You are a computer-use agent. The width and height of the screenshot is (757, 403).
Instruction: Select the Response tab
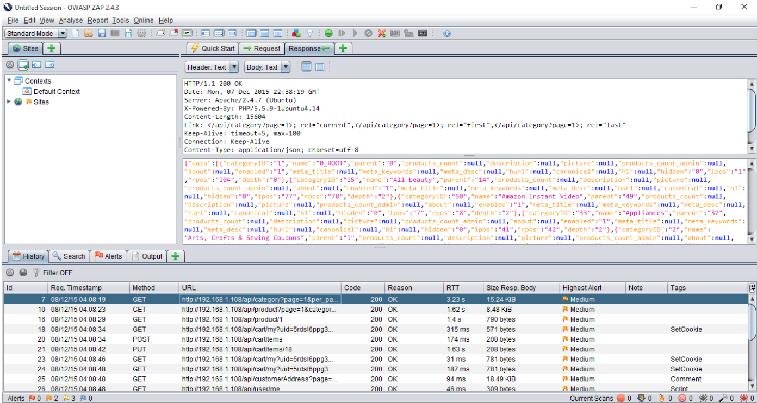309,48
